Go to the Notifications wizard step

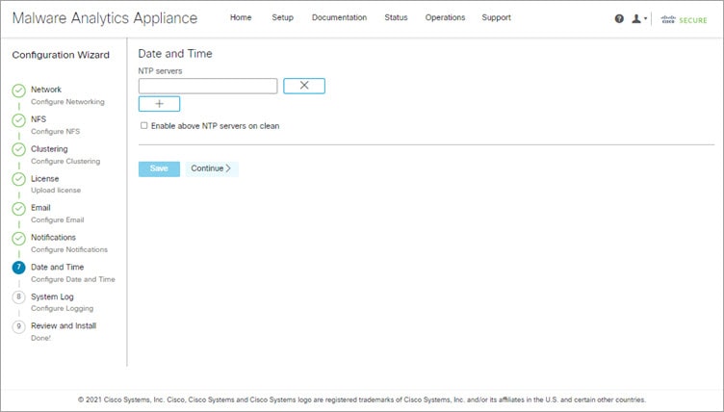pos(53,237)
